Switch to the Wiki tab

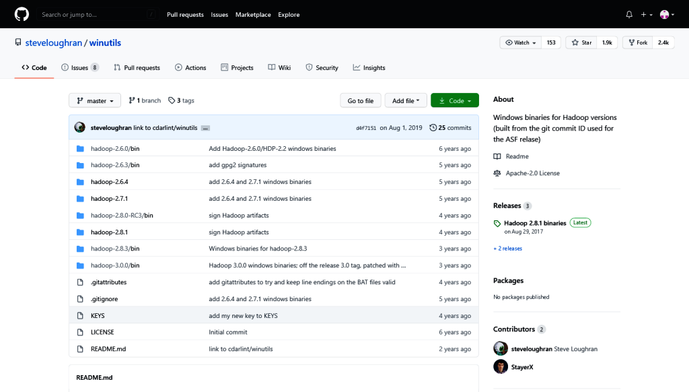click(279, 68)
